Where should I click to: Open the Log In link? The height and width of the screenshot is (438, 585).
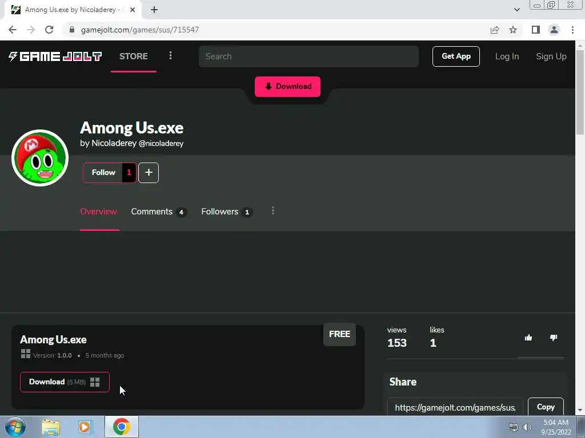pos(507,56)
